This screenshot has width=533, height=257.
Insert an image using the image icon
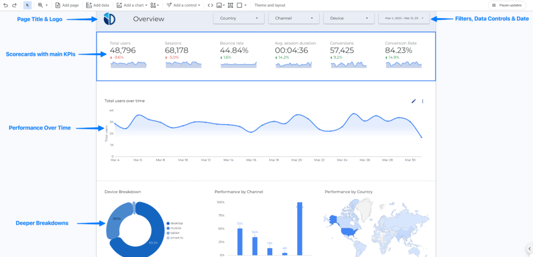[220, 5]
